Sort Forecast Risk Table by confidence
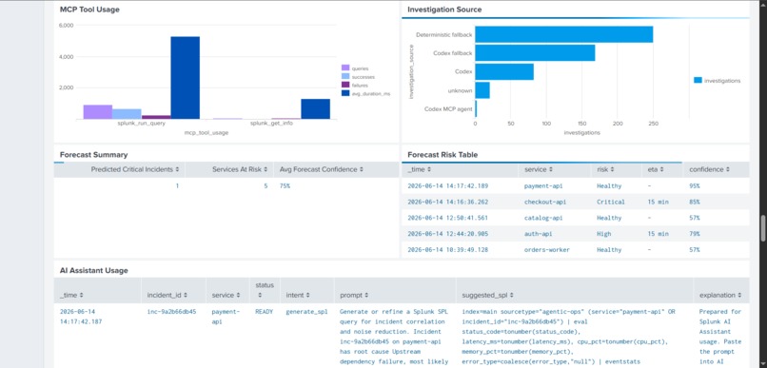The height and width of the screenshot is (368, 767). pos(710,169)
